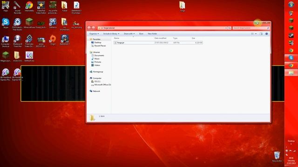Click the Windows Start orb
The image size is (298, 167).
[291, 5]
